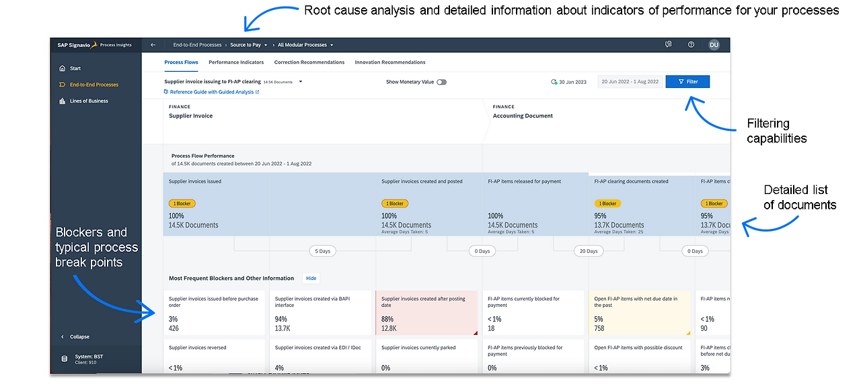
Task: Click external link icon after Guided Analysis
Action: 257,92
